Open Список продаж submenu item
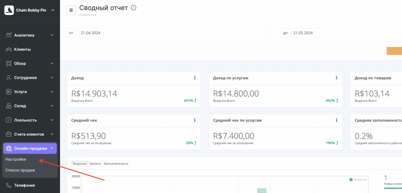The width and height of the screenshot is (402, 193). [x=20, y=170]
